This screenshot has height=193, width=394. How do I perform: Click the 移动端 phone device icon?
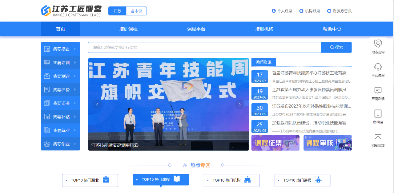click(378, 113)
